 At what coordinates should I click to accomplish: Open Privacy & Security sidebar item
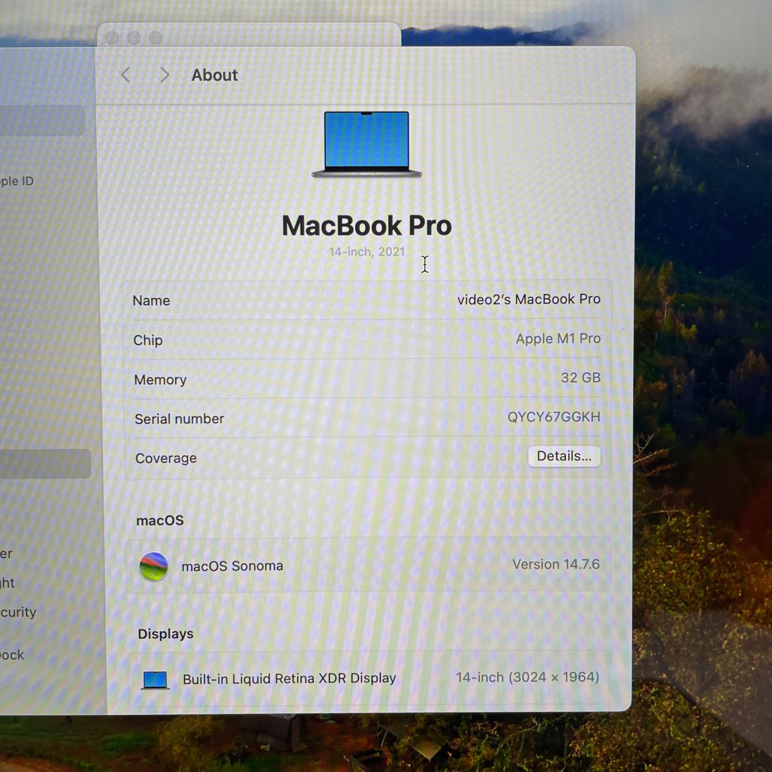pos(19,612)
